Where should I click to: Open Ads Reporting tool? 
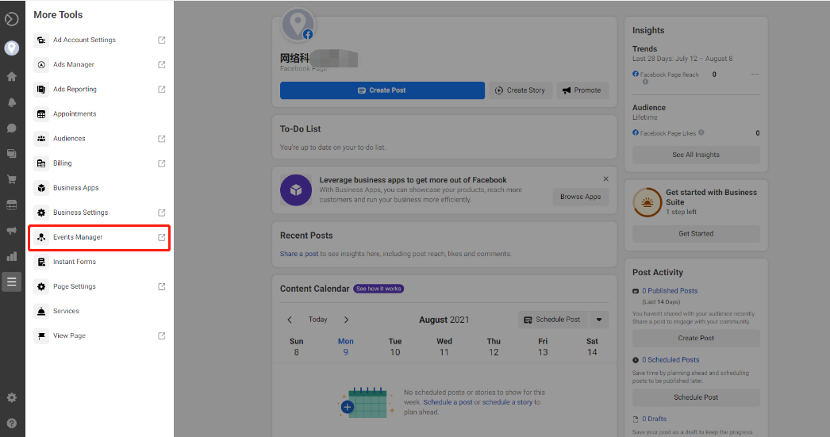click(99, 89)
